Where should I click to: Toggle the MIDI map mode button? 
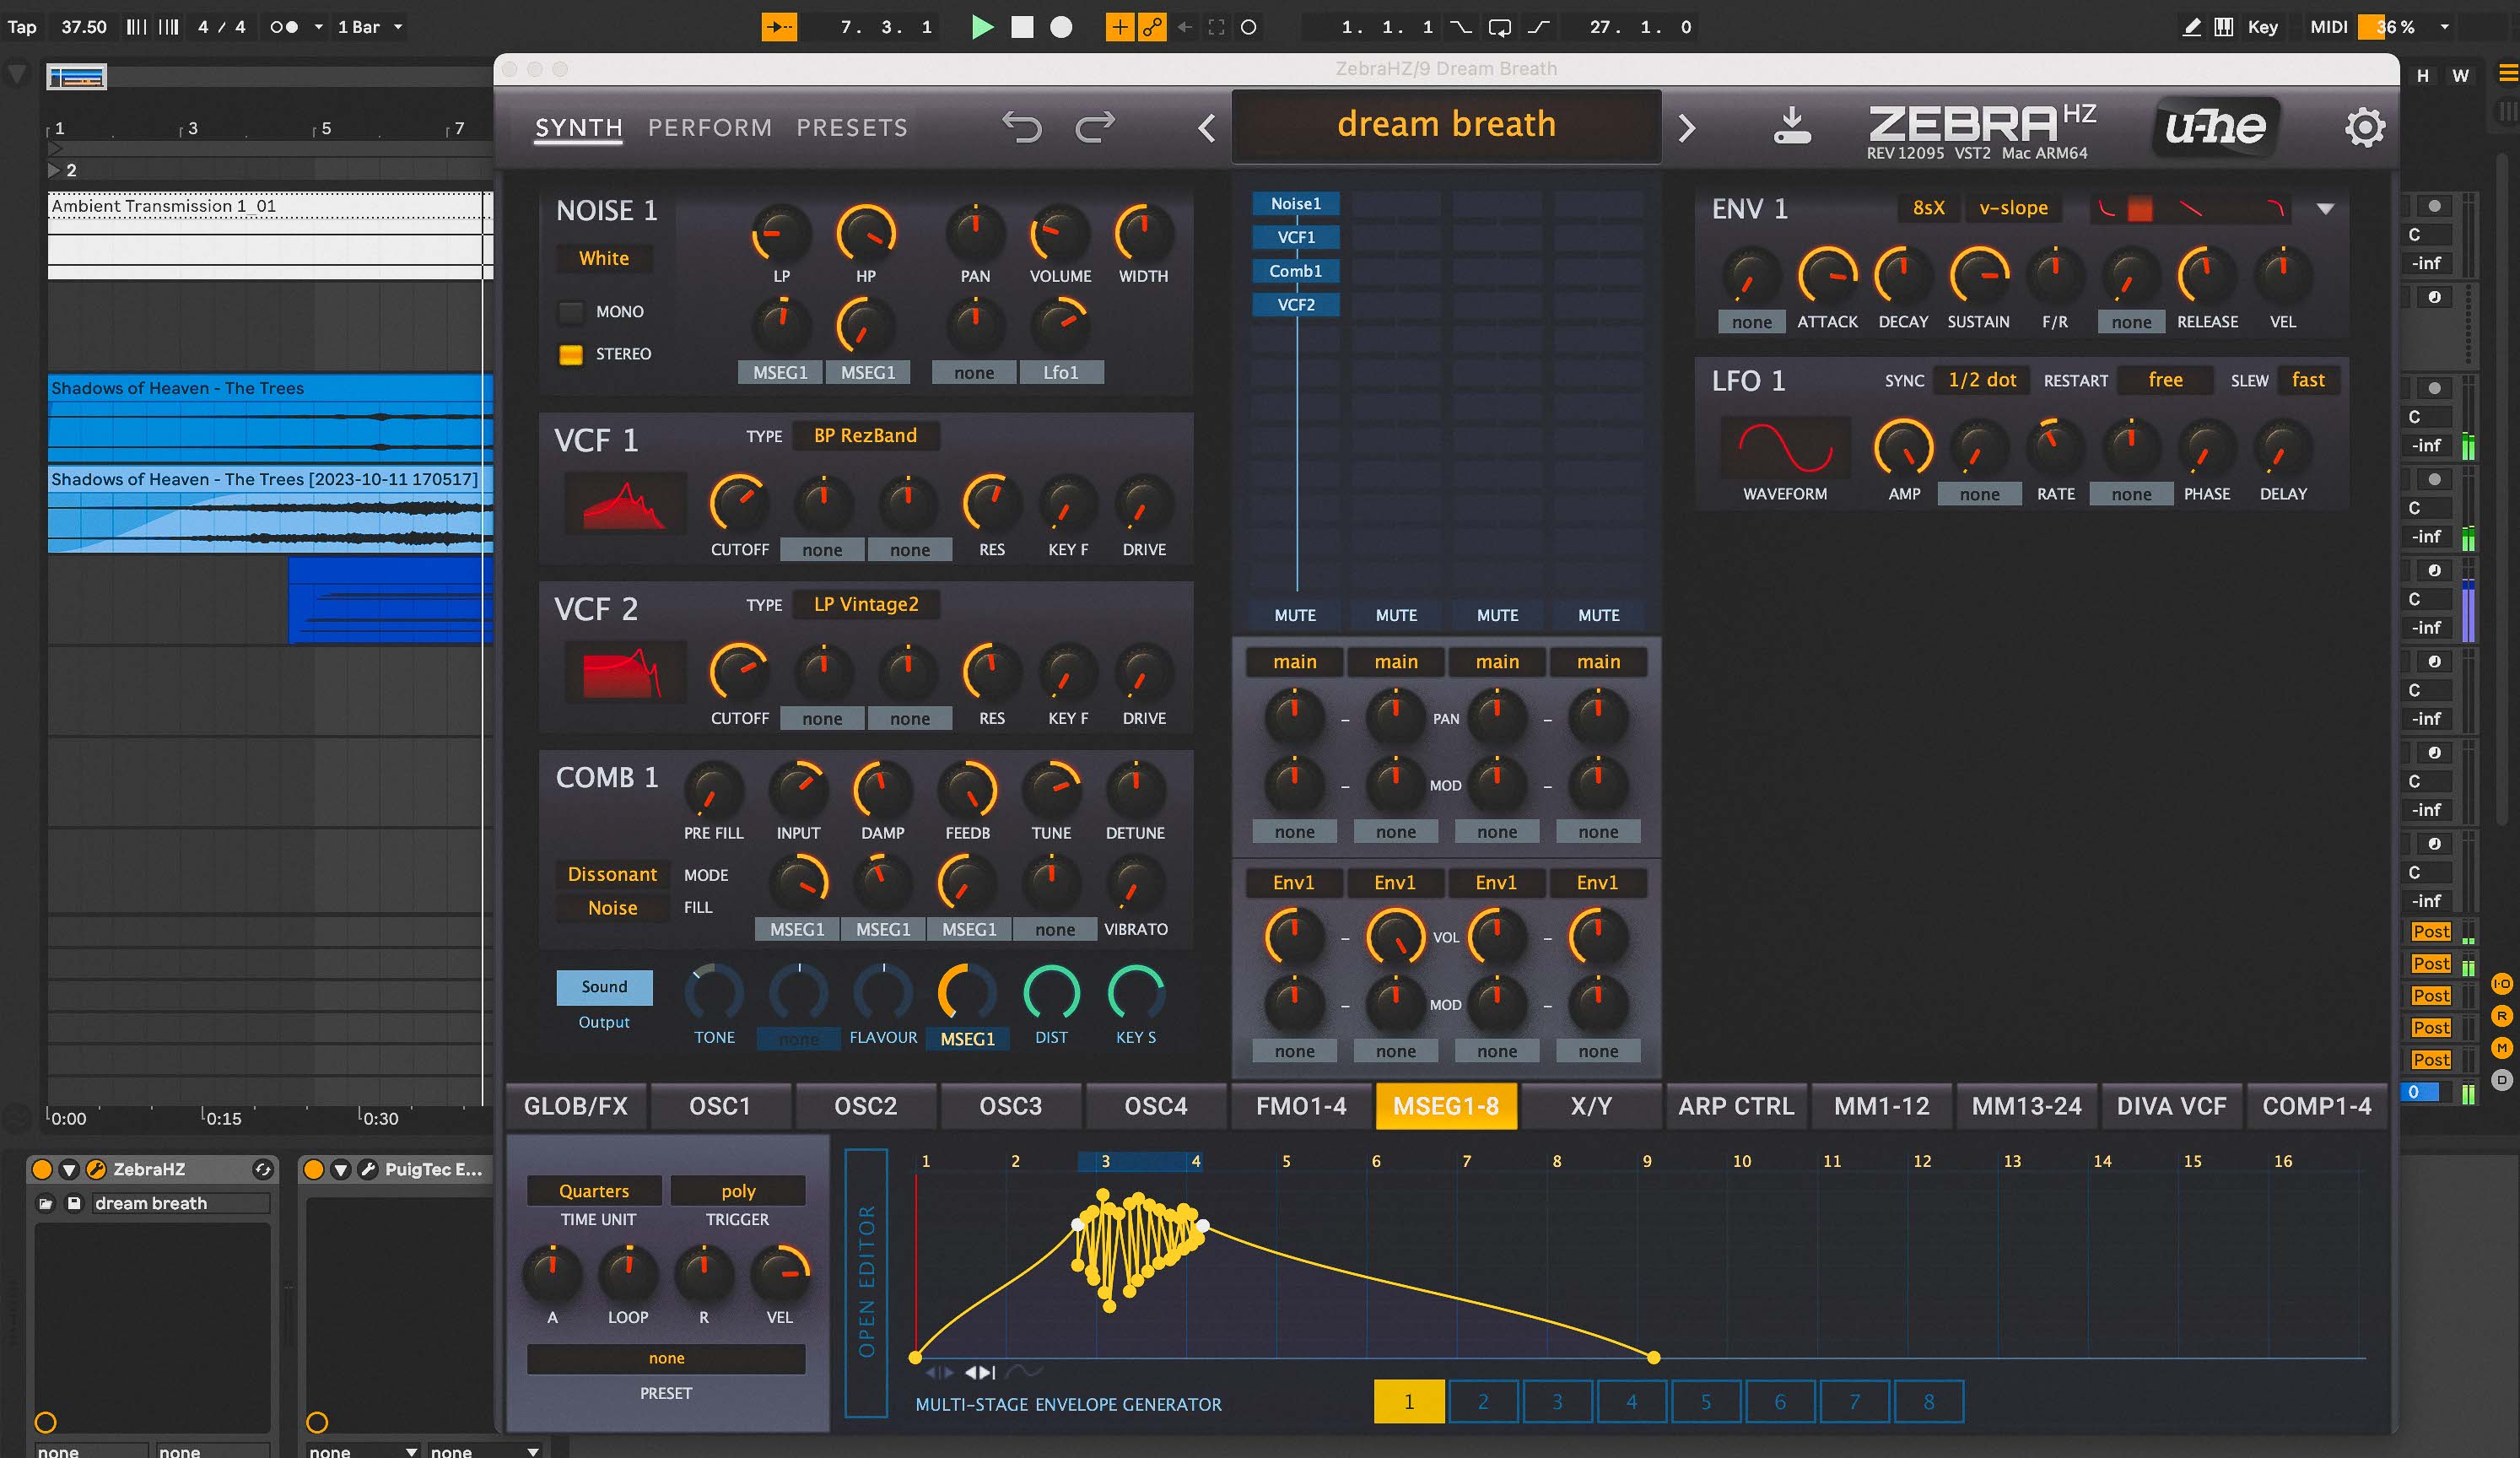pos(2328,27)
